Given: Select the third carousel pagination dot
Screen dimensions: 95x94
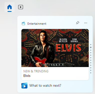Looking at the screenshot, I should (91, 50).
